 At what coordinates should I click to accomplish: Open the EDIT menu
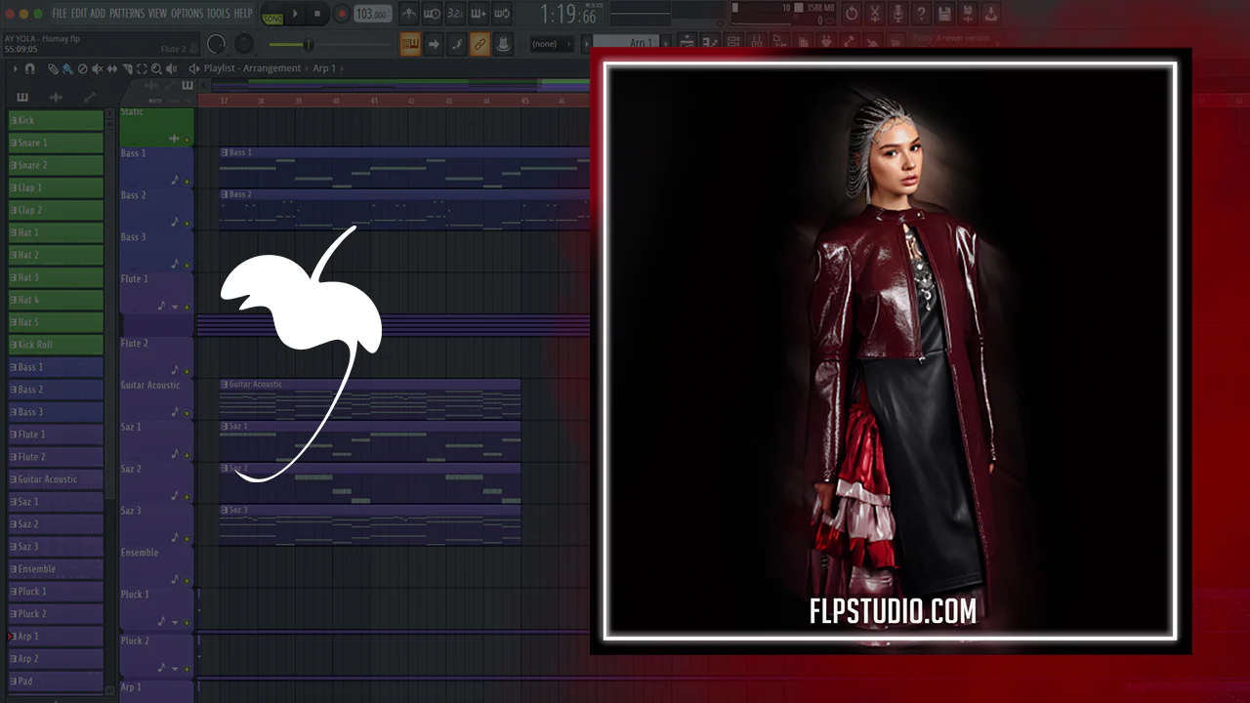tap(78, 14)
